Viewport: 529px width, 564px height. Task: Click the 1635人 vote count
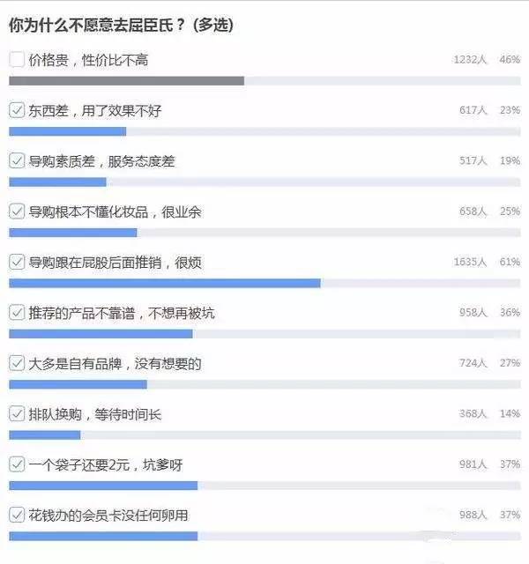pyautogui.click(x=470, y=263)
